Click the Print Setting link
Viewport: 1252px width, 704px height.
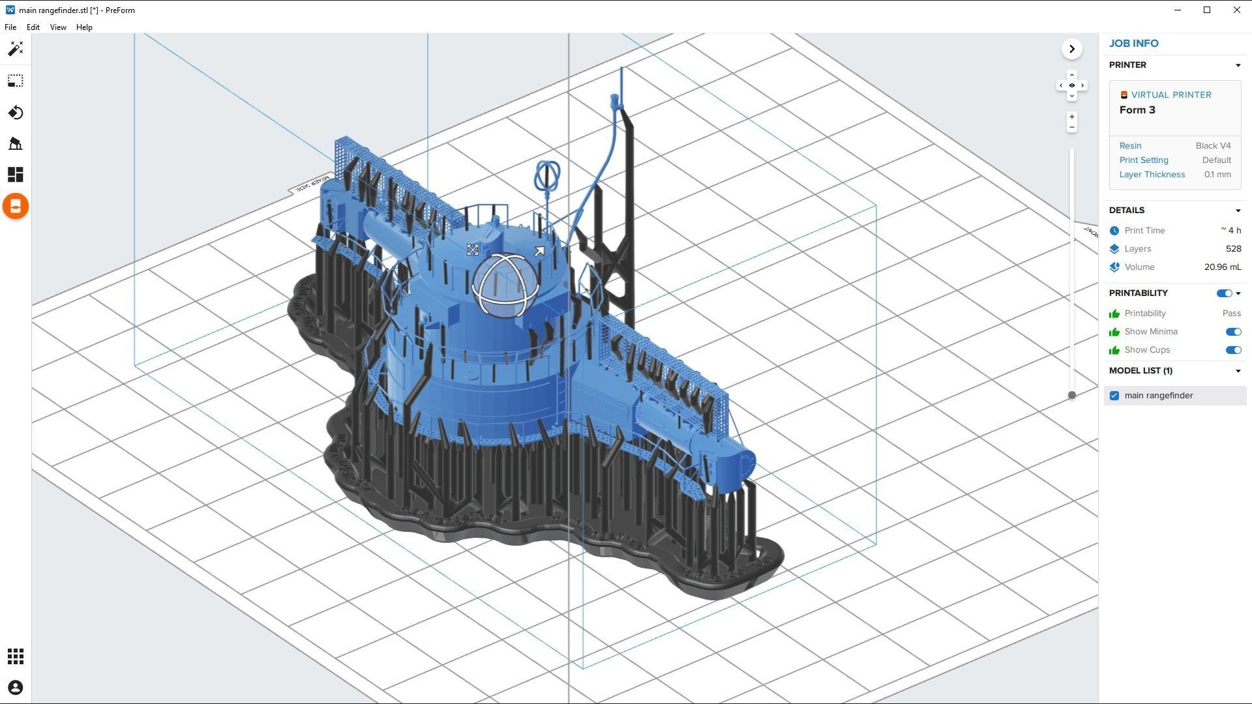tap(1144, 160)
